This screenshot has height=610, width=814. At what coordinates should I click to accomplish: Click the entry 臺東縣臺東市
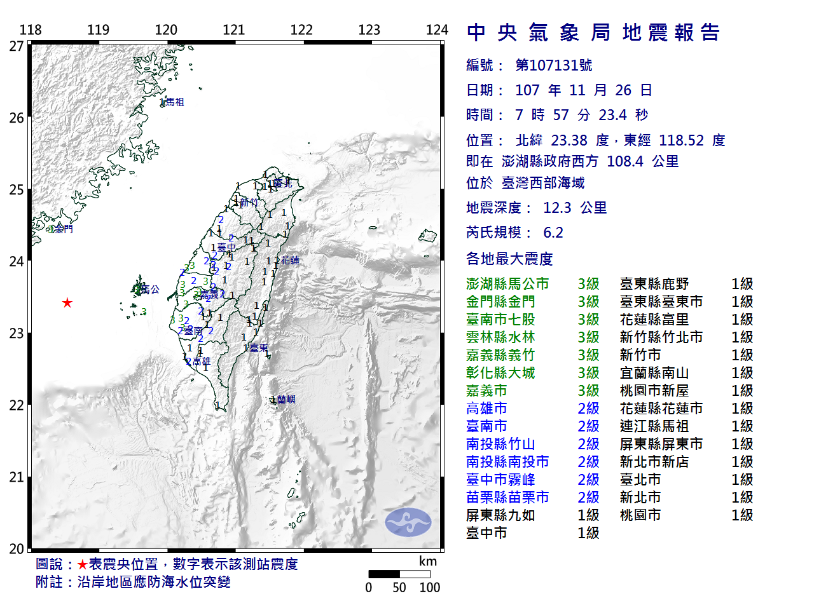661,302
